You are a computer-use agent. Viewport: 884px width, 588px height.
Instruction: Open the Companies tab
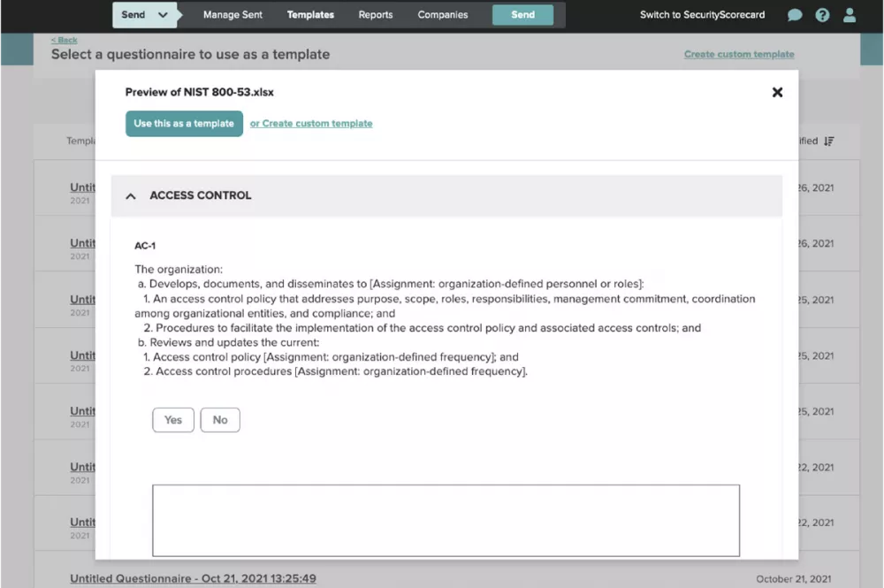[443, 15]
